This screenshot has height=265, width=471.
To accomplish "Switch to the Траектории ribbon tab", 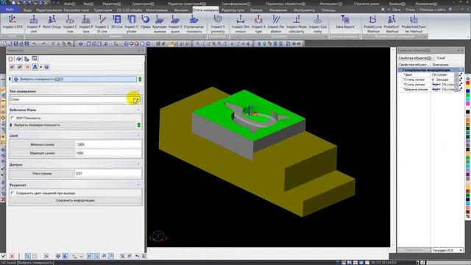I will coord(103,10).
